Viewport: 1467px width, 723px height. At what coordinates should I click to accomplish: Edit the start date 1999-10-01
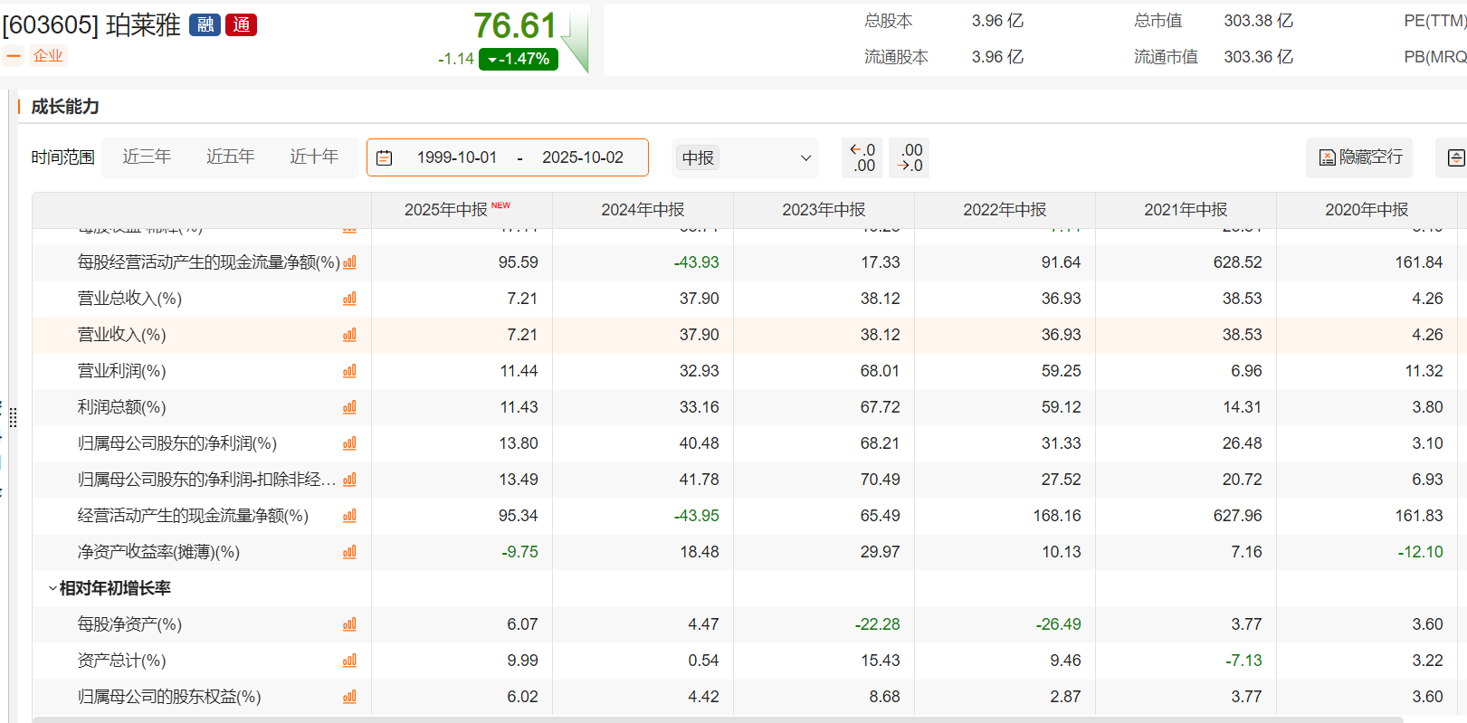[457, 157]
